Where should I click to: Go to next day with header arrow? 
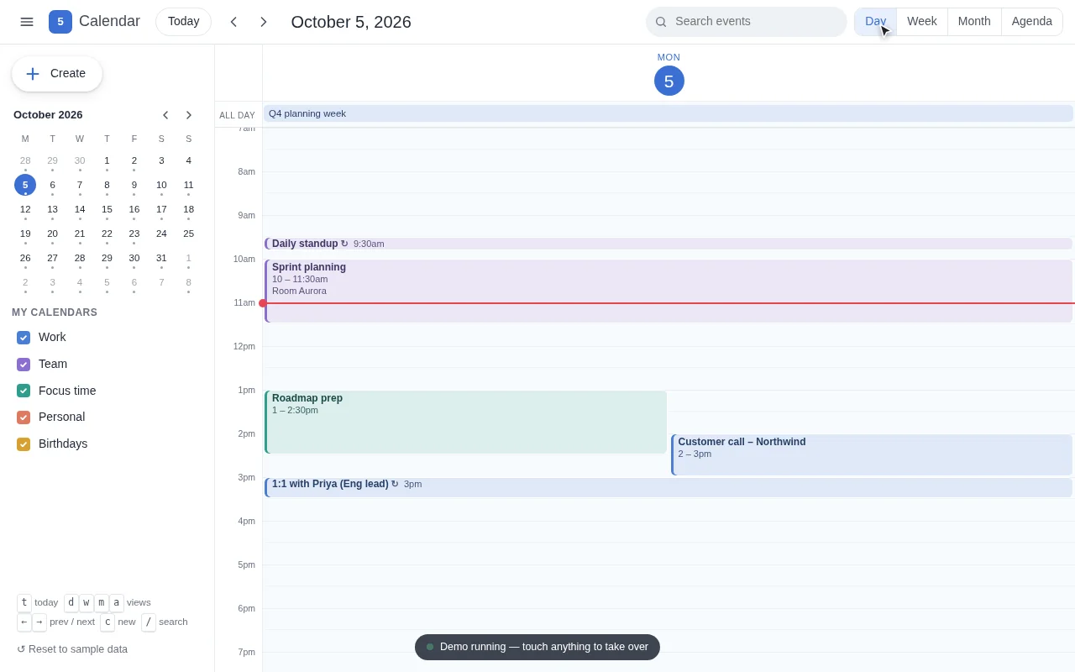coord(263,22)
